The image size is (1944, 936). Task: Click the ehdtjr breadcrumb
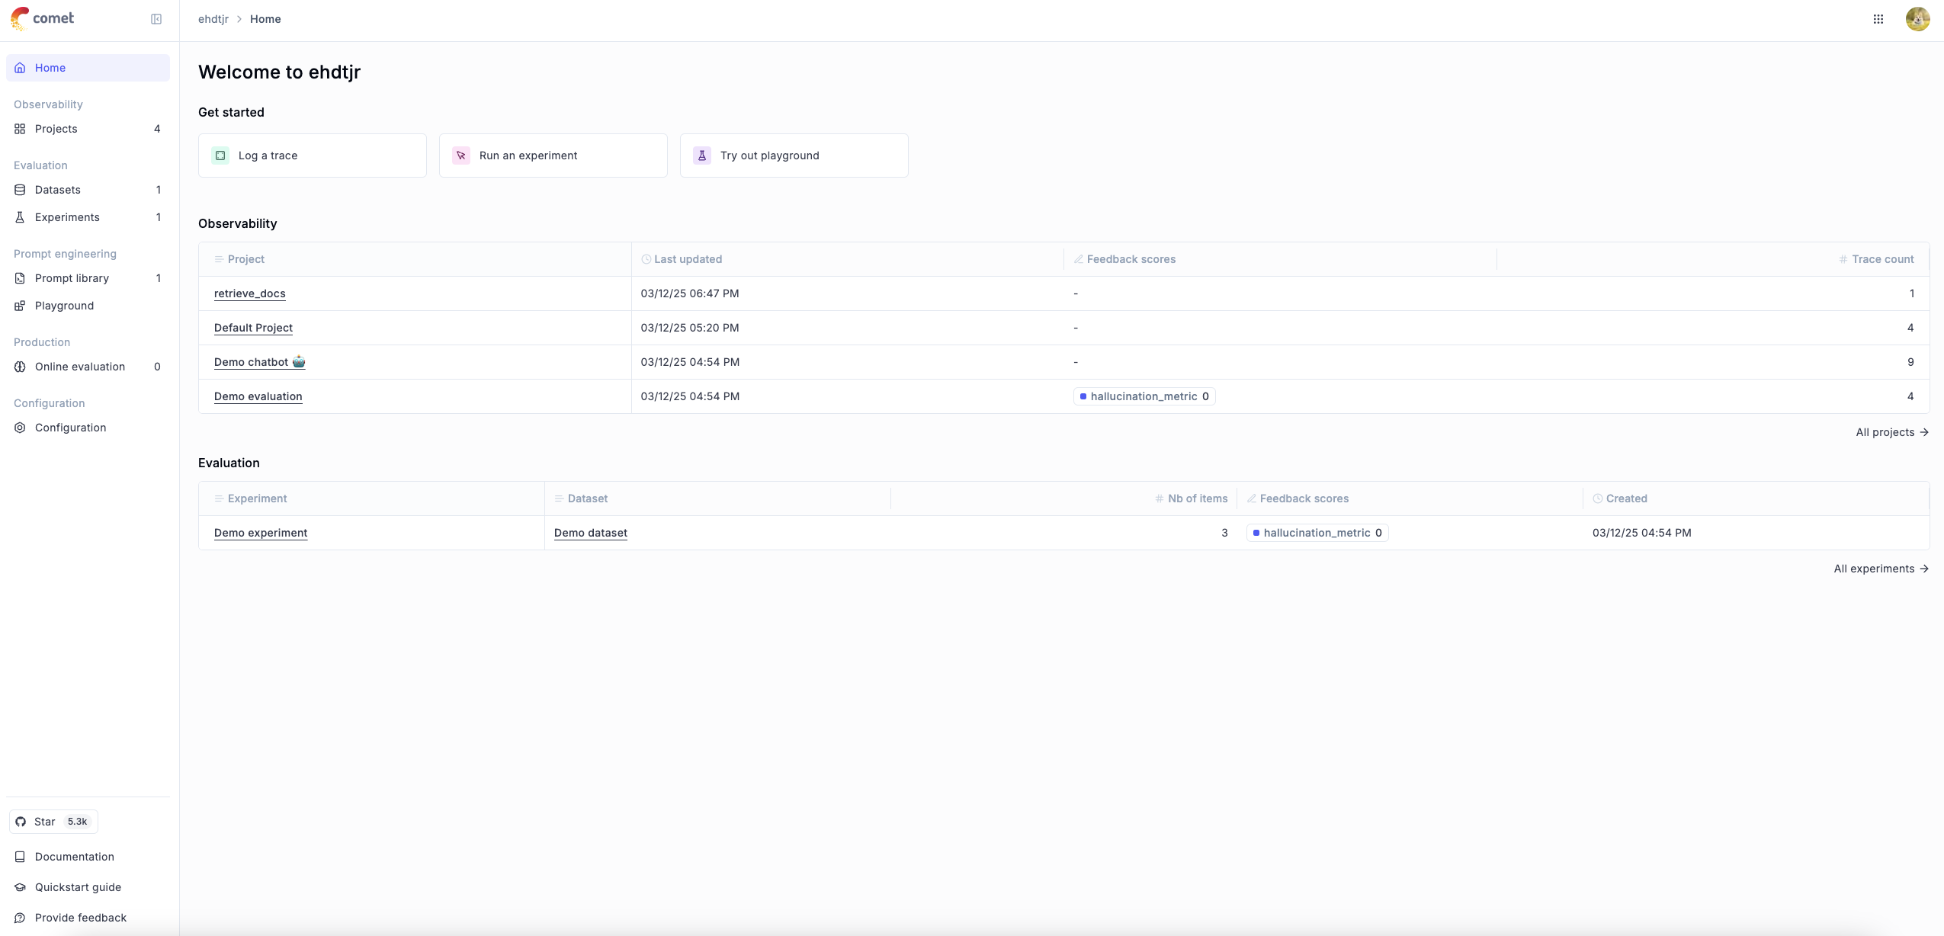[x=213, y=19]
